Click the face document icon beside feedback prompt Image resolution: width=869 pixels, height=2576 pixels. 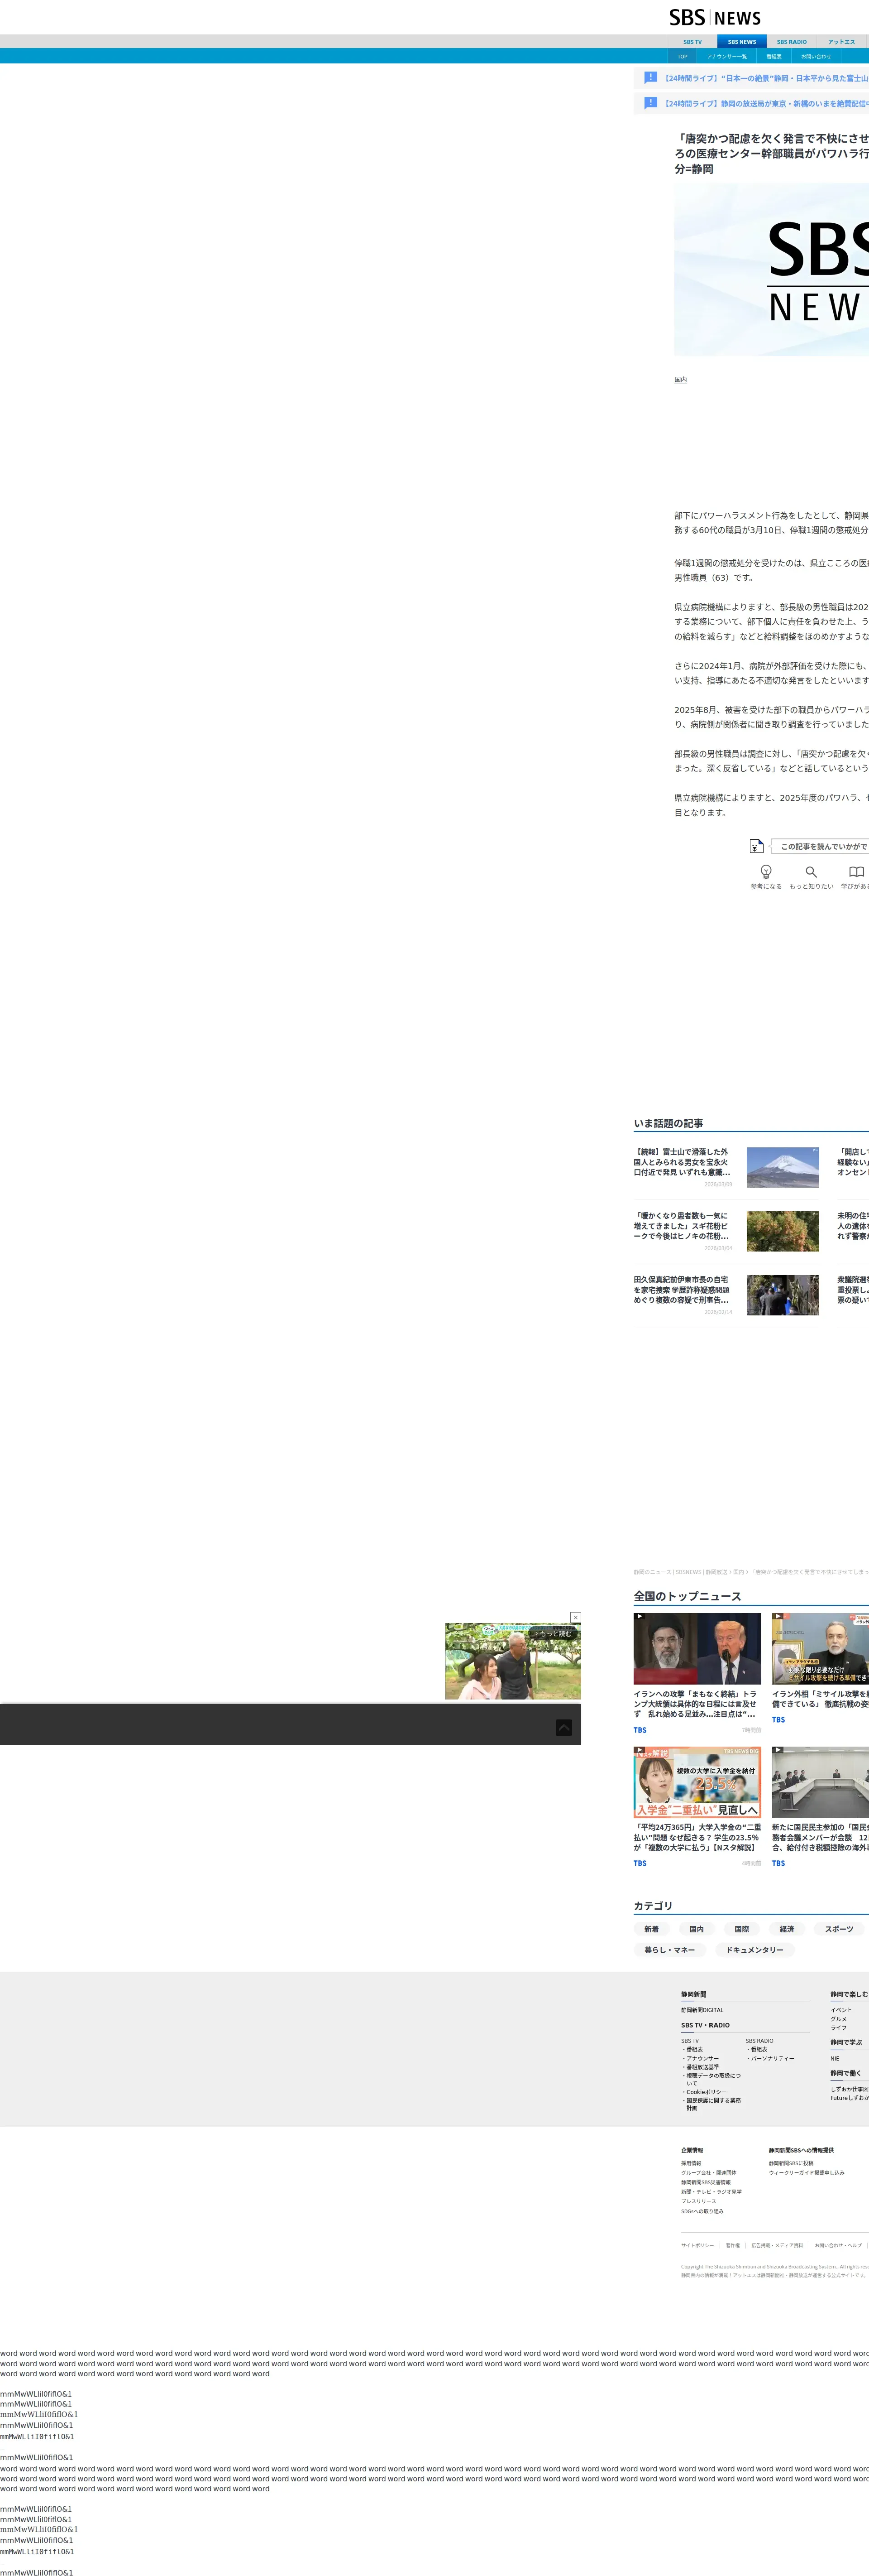point(757,846)
